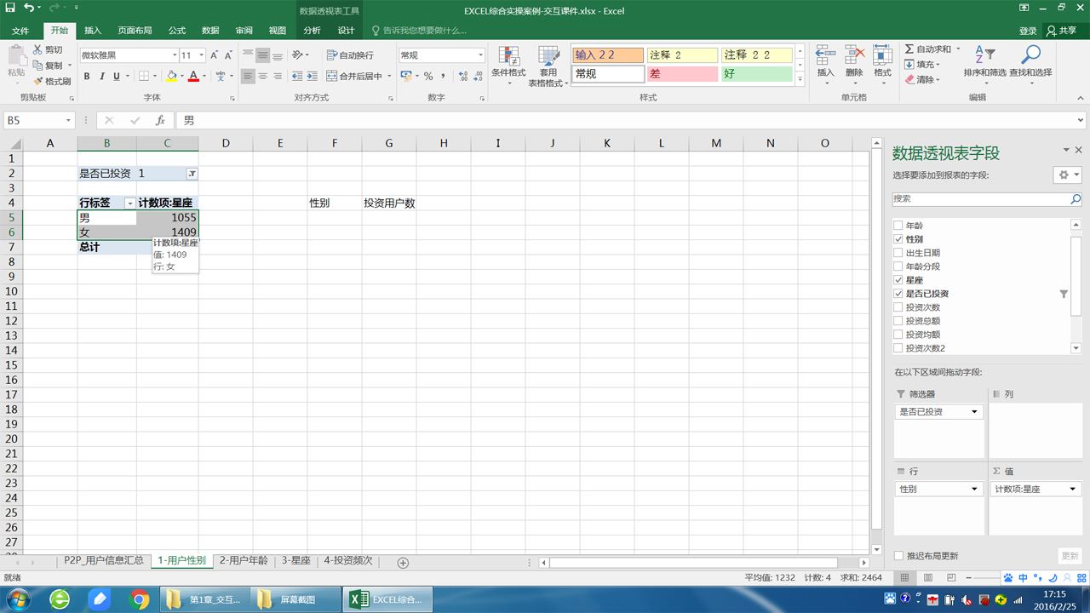Open the font name dropdown 微软雅黑

pyautogui.click(x=174, y=55)
